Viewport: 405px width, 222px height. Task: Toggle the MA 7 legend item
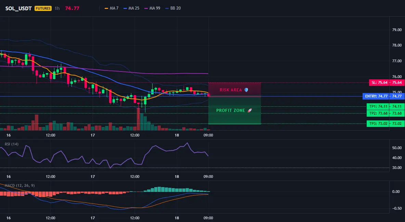[x=112, y=8]
